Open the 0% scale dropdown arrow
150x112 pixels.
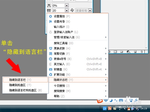tap(67, 6)
